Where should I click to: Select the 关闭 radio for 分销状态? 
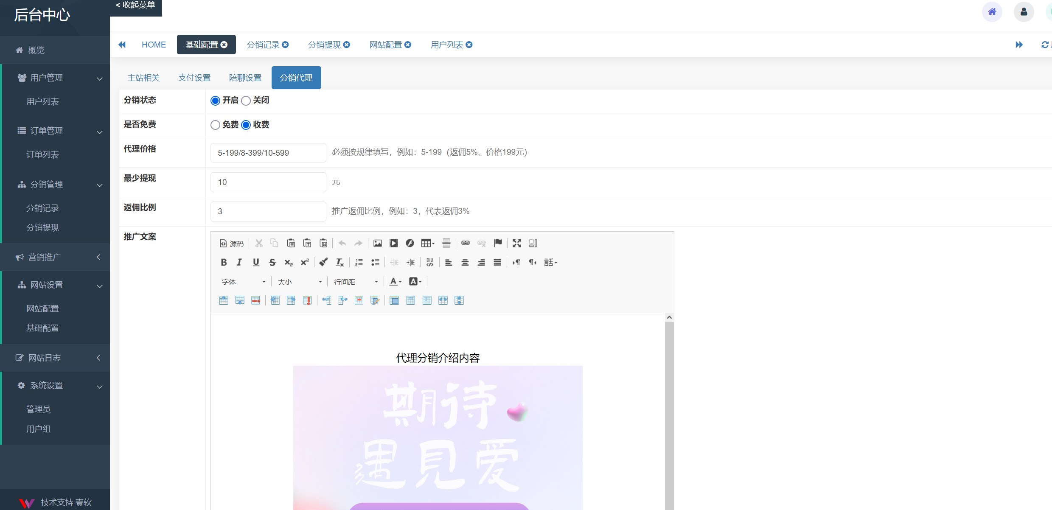(246, 101)
